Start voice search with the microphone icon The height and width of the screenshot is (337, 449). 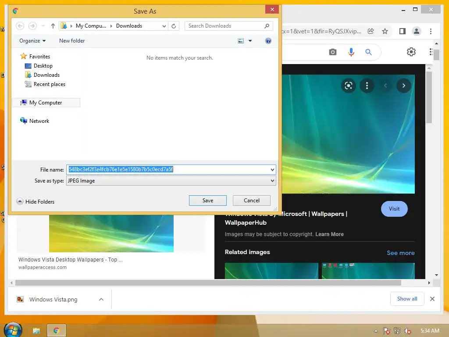coord(351,52)
